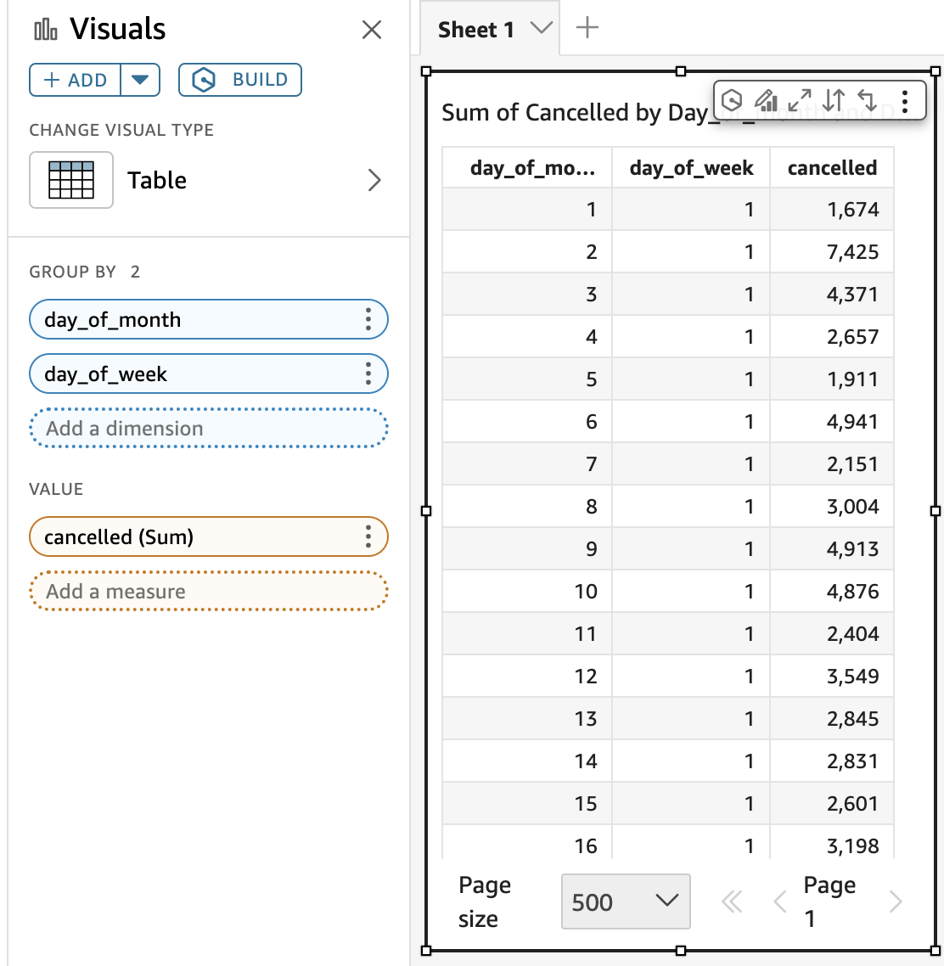Open the format visual pencil icon

(766, 101)
